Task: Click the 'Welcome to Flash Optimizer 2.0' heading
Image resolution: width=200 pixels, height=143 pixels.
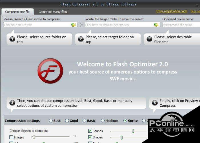Action: point(122,64)
